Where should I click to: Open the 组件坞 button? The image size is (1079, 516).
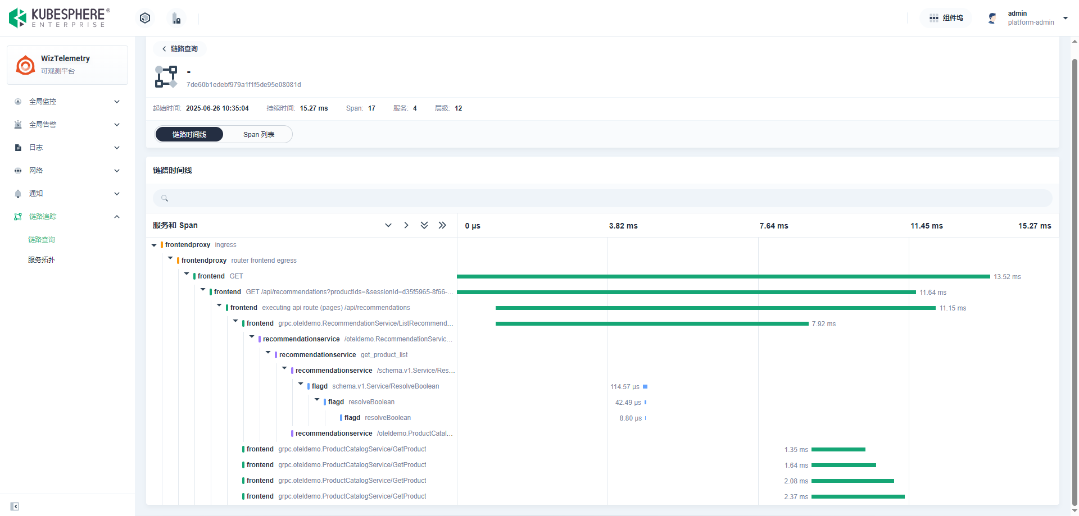tap(946, 18)
